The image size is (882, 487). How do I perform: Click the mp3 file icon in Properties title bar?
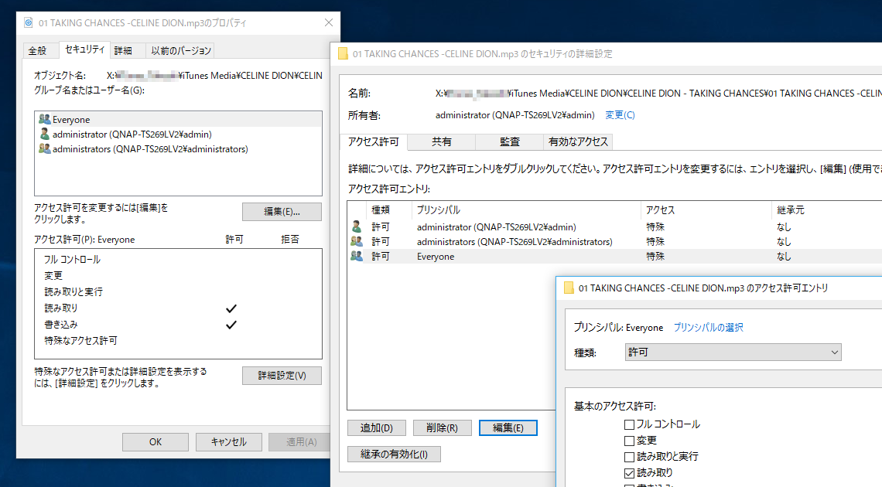click(x=28, y=23)
